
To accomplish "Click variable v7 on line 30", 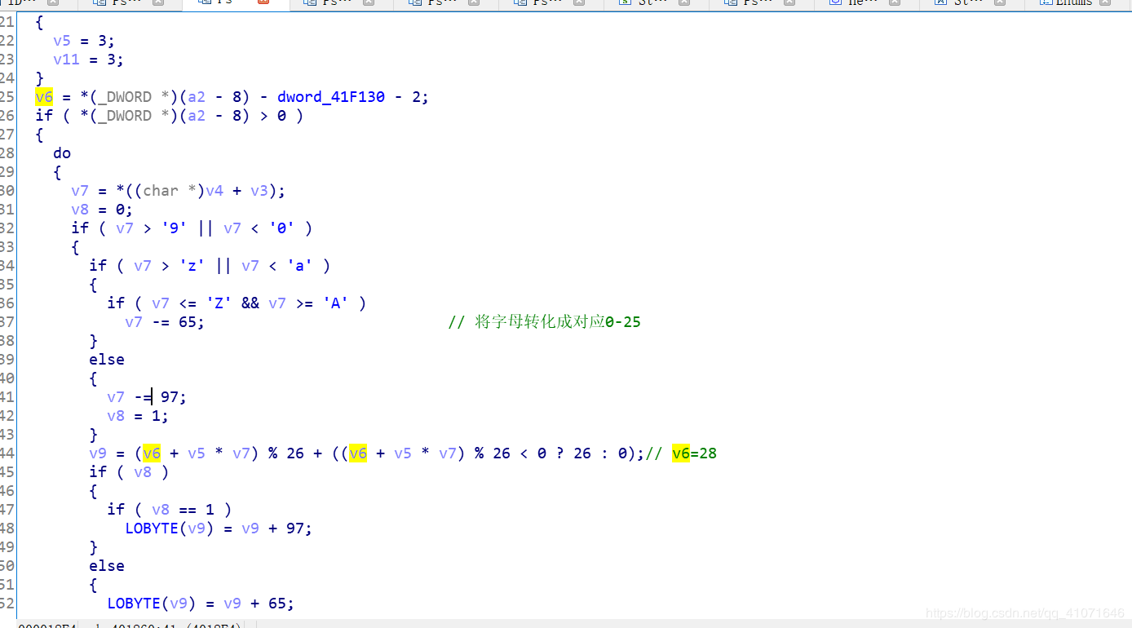I will click(79, 190).
